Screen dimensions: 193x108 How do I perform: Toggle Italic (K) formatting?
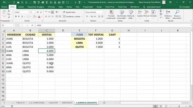tap(19, 16)
